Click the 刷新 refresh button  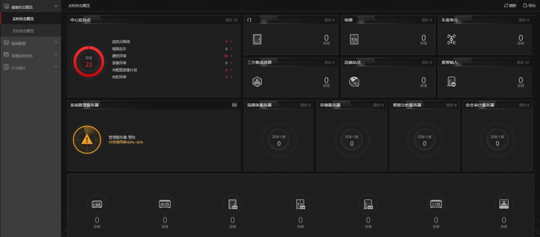coord(510,5)
